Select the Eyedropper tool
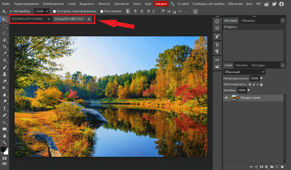Image resolution: width=291 pixels, height=170 pixels. click(5, 54)
